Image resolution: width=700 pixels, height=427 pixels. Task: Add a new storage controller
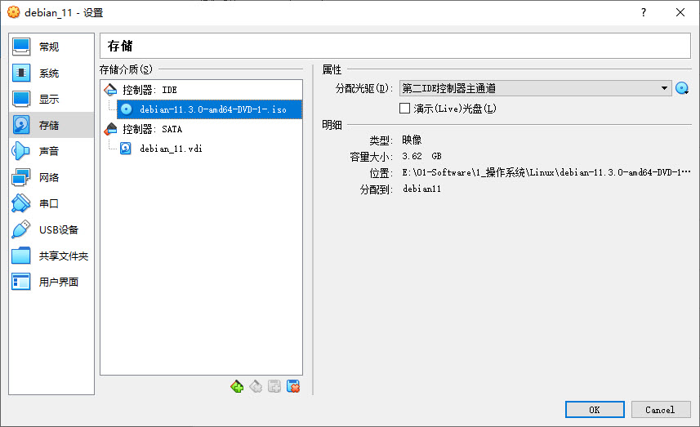point(237,386)
